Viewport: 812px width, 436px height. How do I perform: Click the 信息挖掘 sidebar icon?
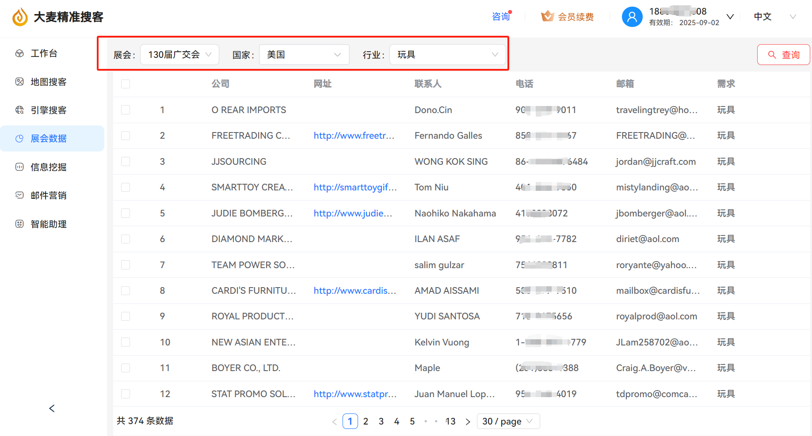point(19,167)
